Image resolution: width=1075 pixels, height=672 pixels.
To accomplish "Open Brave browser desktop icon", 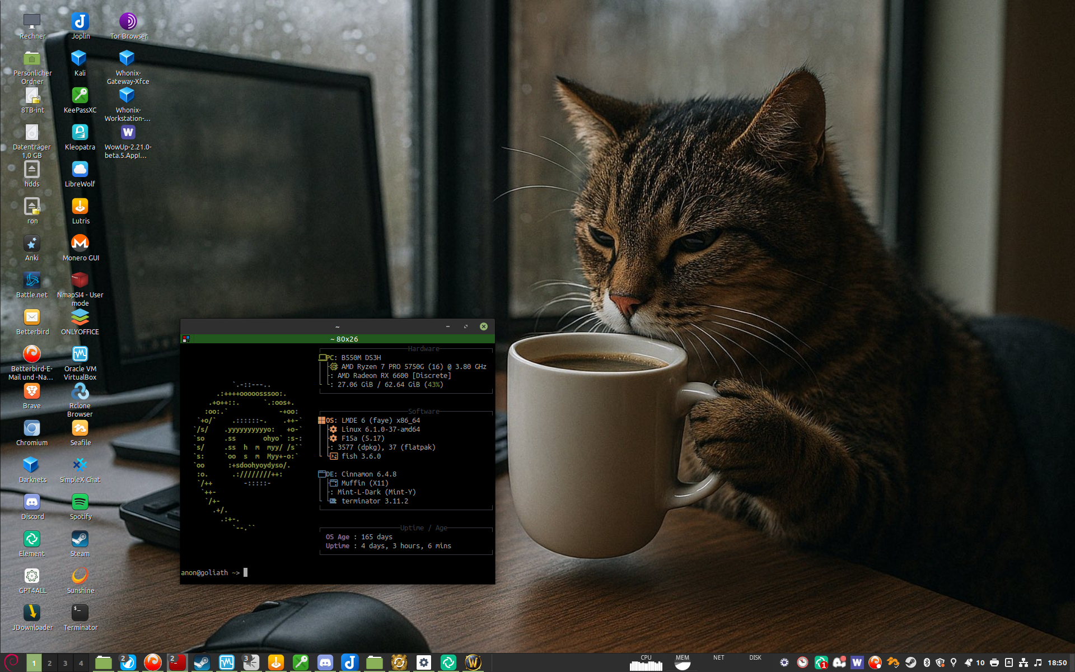I will click(x=32, y=396).
